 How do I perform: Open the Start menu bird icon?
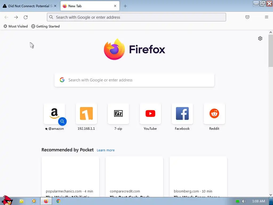click(x=7, y=200)
